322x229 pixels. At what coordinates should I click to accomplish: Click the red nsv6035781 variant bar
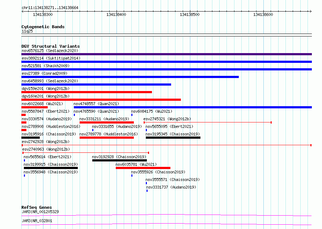143,168
